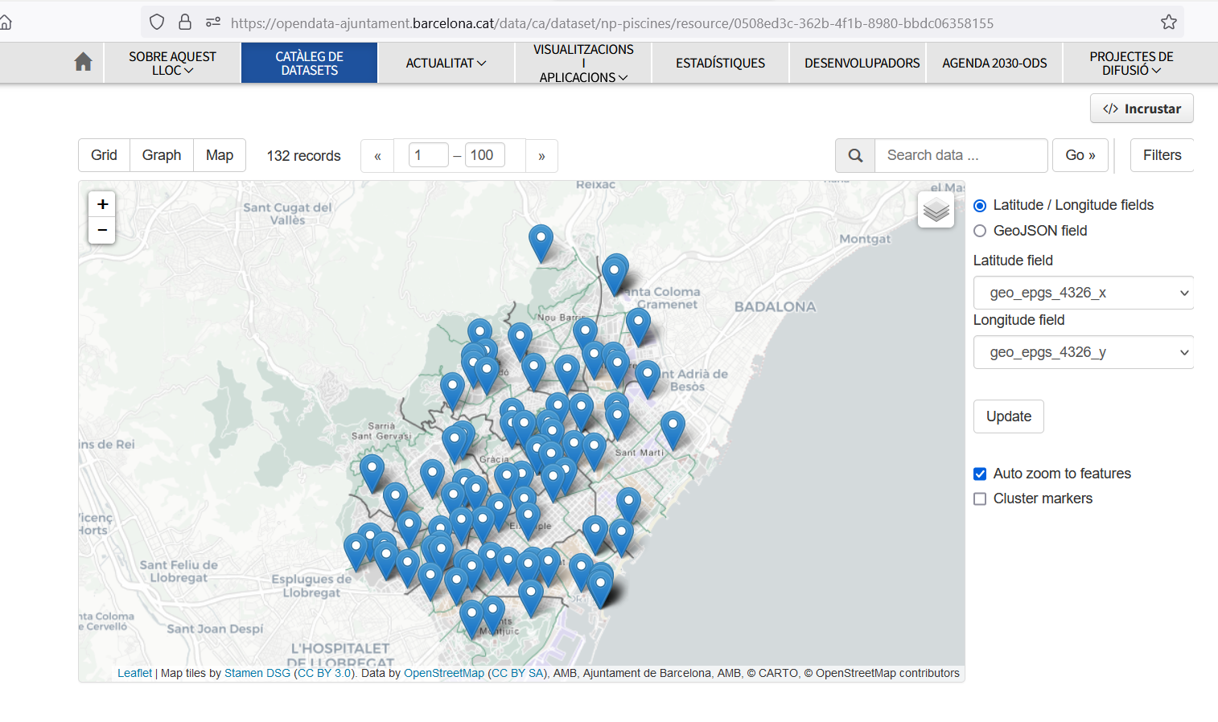Click the padlock site security icon
The height and width of the screenshot is (722, 1218).
185,23
